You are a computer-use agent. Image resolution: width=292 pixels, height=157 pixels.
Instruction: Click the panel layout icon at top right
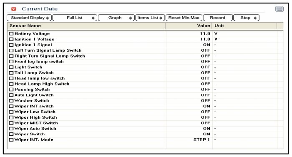(279, 9)
